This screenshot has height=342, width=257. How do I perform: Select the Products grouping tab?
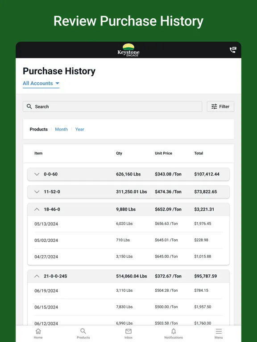(x=39, y=129)
